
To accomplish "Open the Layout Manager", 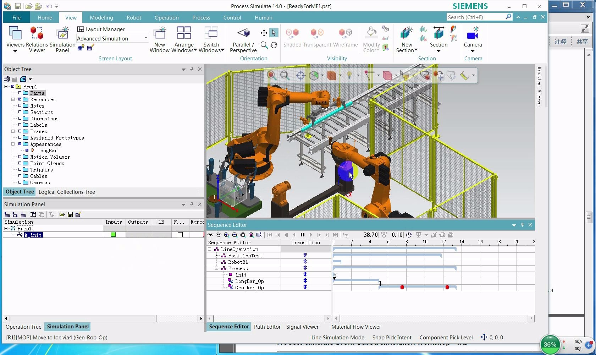I will tap(101, 29).
